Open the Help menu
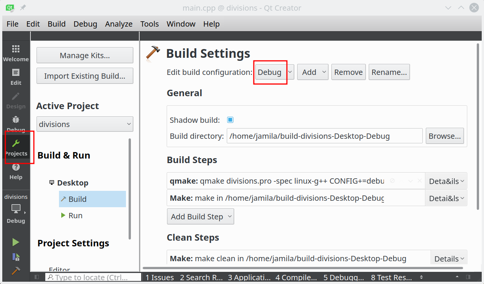 212,24
